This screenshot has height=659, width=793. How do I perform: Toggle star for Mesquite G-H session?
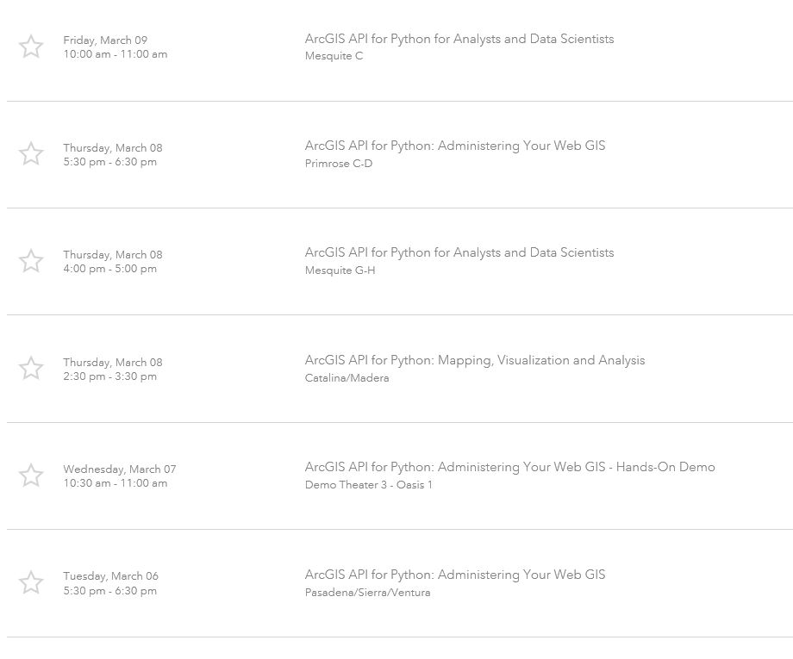coord(31,261)
